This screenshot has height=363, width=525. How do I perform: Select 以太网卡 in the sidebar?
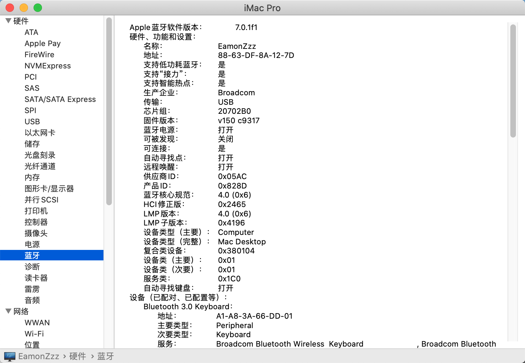pos(40,133)
